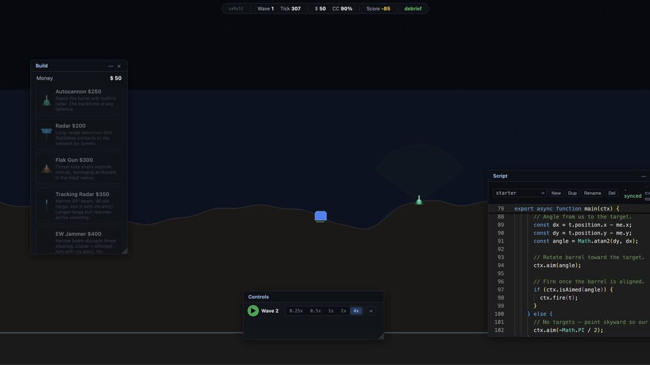Click the Radar $200 title
The width and height of the screenshot is (650, 365).
click(x=70, y=126)
